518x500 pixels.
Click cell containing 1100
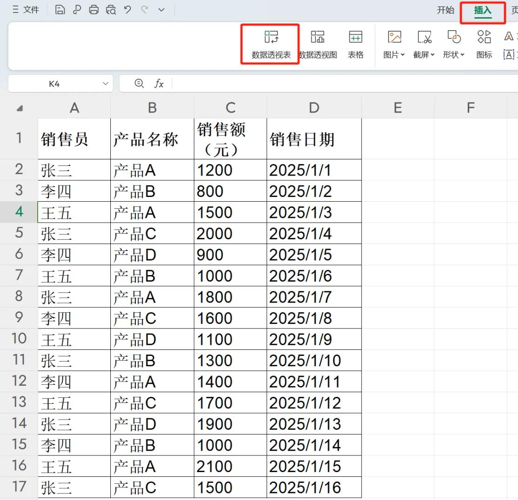[230, 339]
